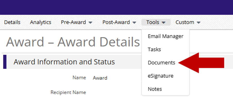Click the Recipient Name label

tap(68, 92)
